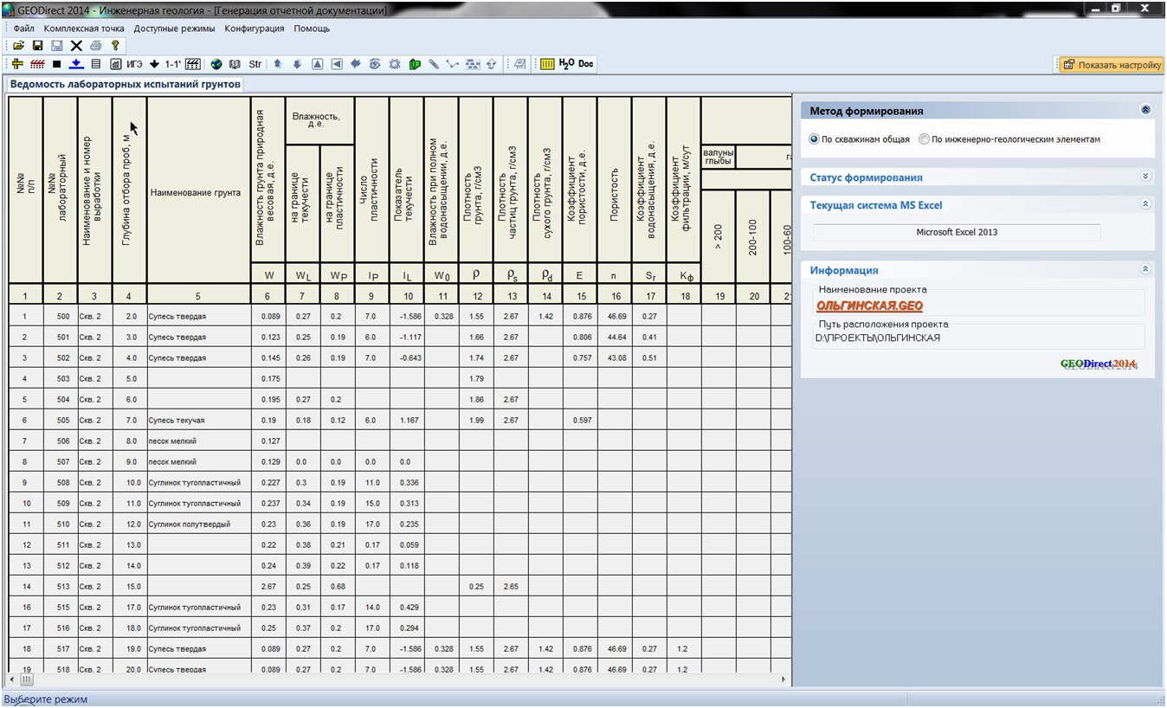Click the boxed up-triangle icon

pyautogui.click(x=318, y=64)
